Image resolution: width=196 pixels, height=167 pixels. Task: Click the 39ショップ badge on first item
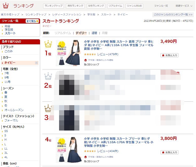(92, 64)
